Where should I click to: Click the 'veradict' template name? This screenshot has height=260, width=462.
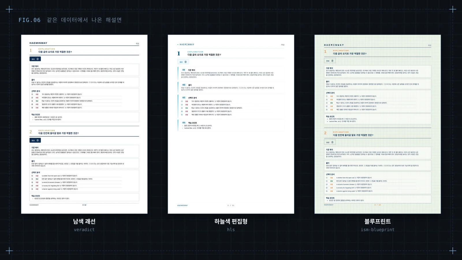84,230
